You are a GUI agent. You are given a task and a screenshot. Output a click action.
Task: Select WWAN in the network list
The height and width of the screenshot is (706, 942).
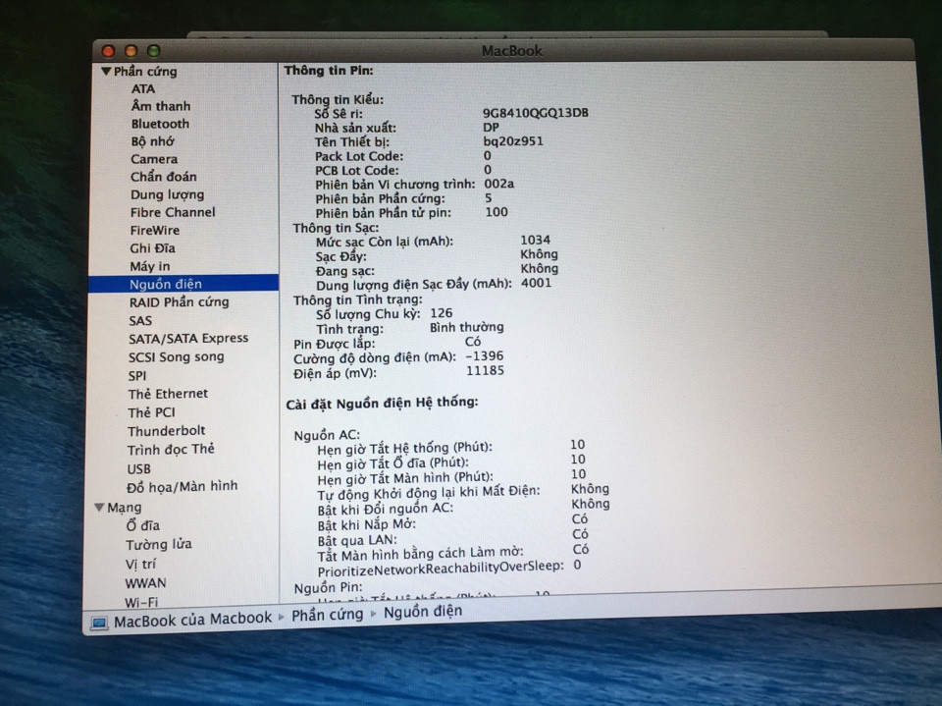[x=145, y=583]
